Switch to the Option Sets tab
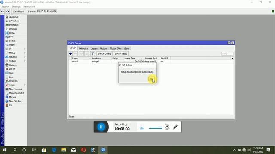275x154 pixels. click(x=116, y=48)
